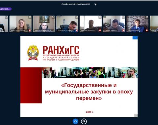Click the purple speaker name pill
This screenshot has height=125, width=158.
pyautogui.click(x=6, y=9)
